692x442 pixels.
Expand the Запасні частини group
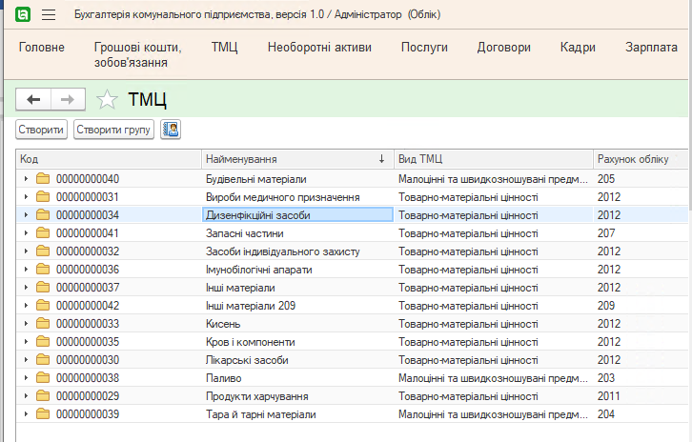click(x=26, y=233)
